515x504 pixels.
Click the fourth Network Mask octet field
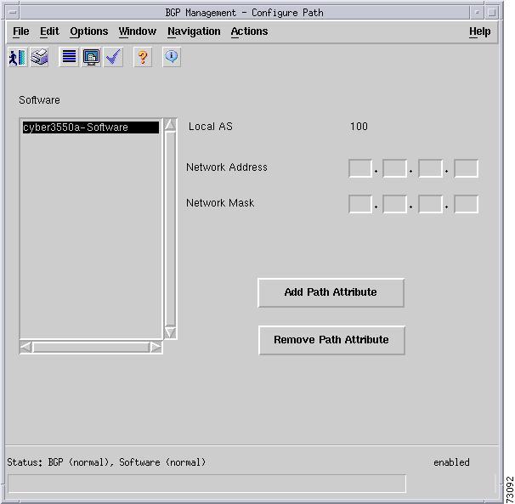click(466, 204)
